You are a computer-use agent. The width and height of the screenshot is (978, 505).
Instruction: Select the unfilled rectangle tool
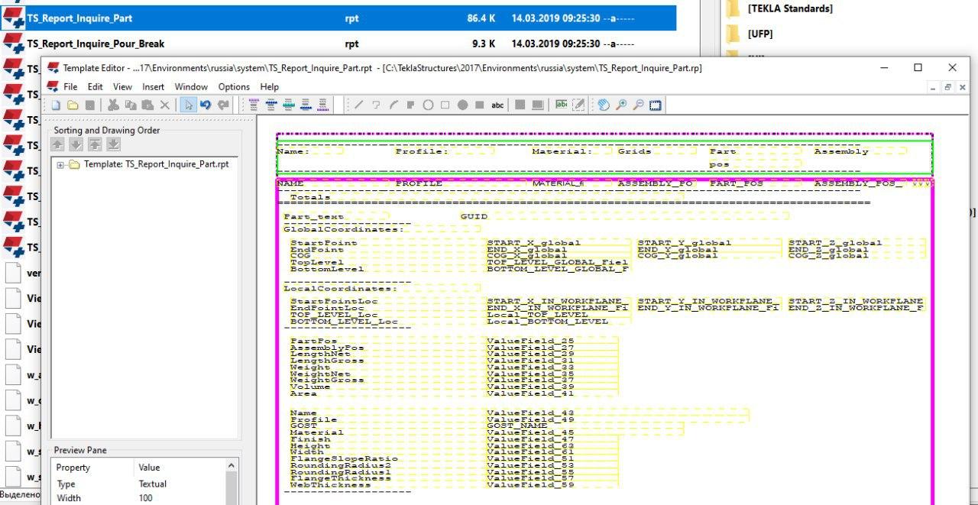click(445, 105)
